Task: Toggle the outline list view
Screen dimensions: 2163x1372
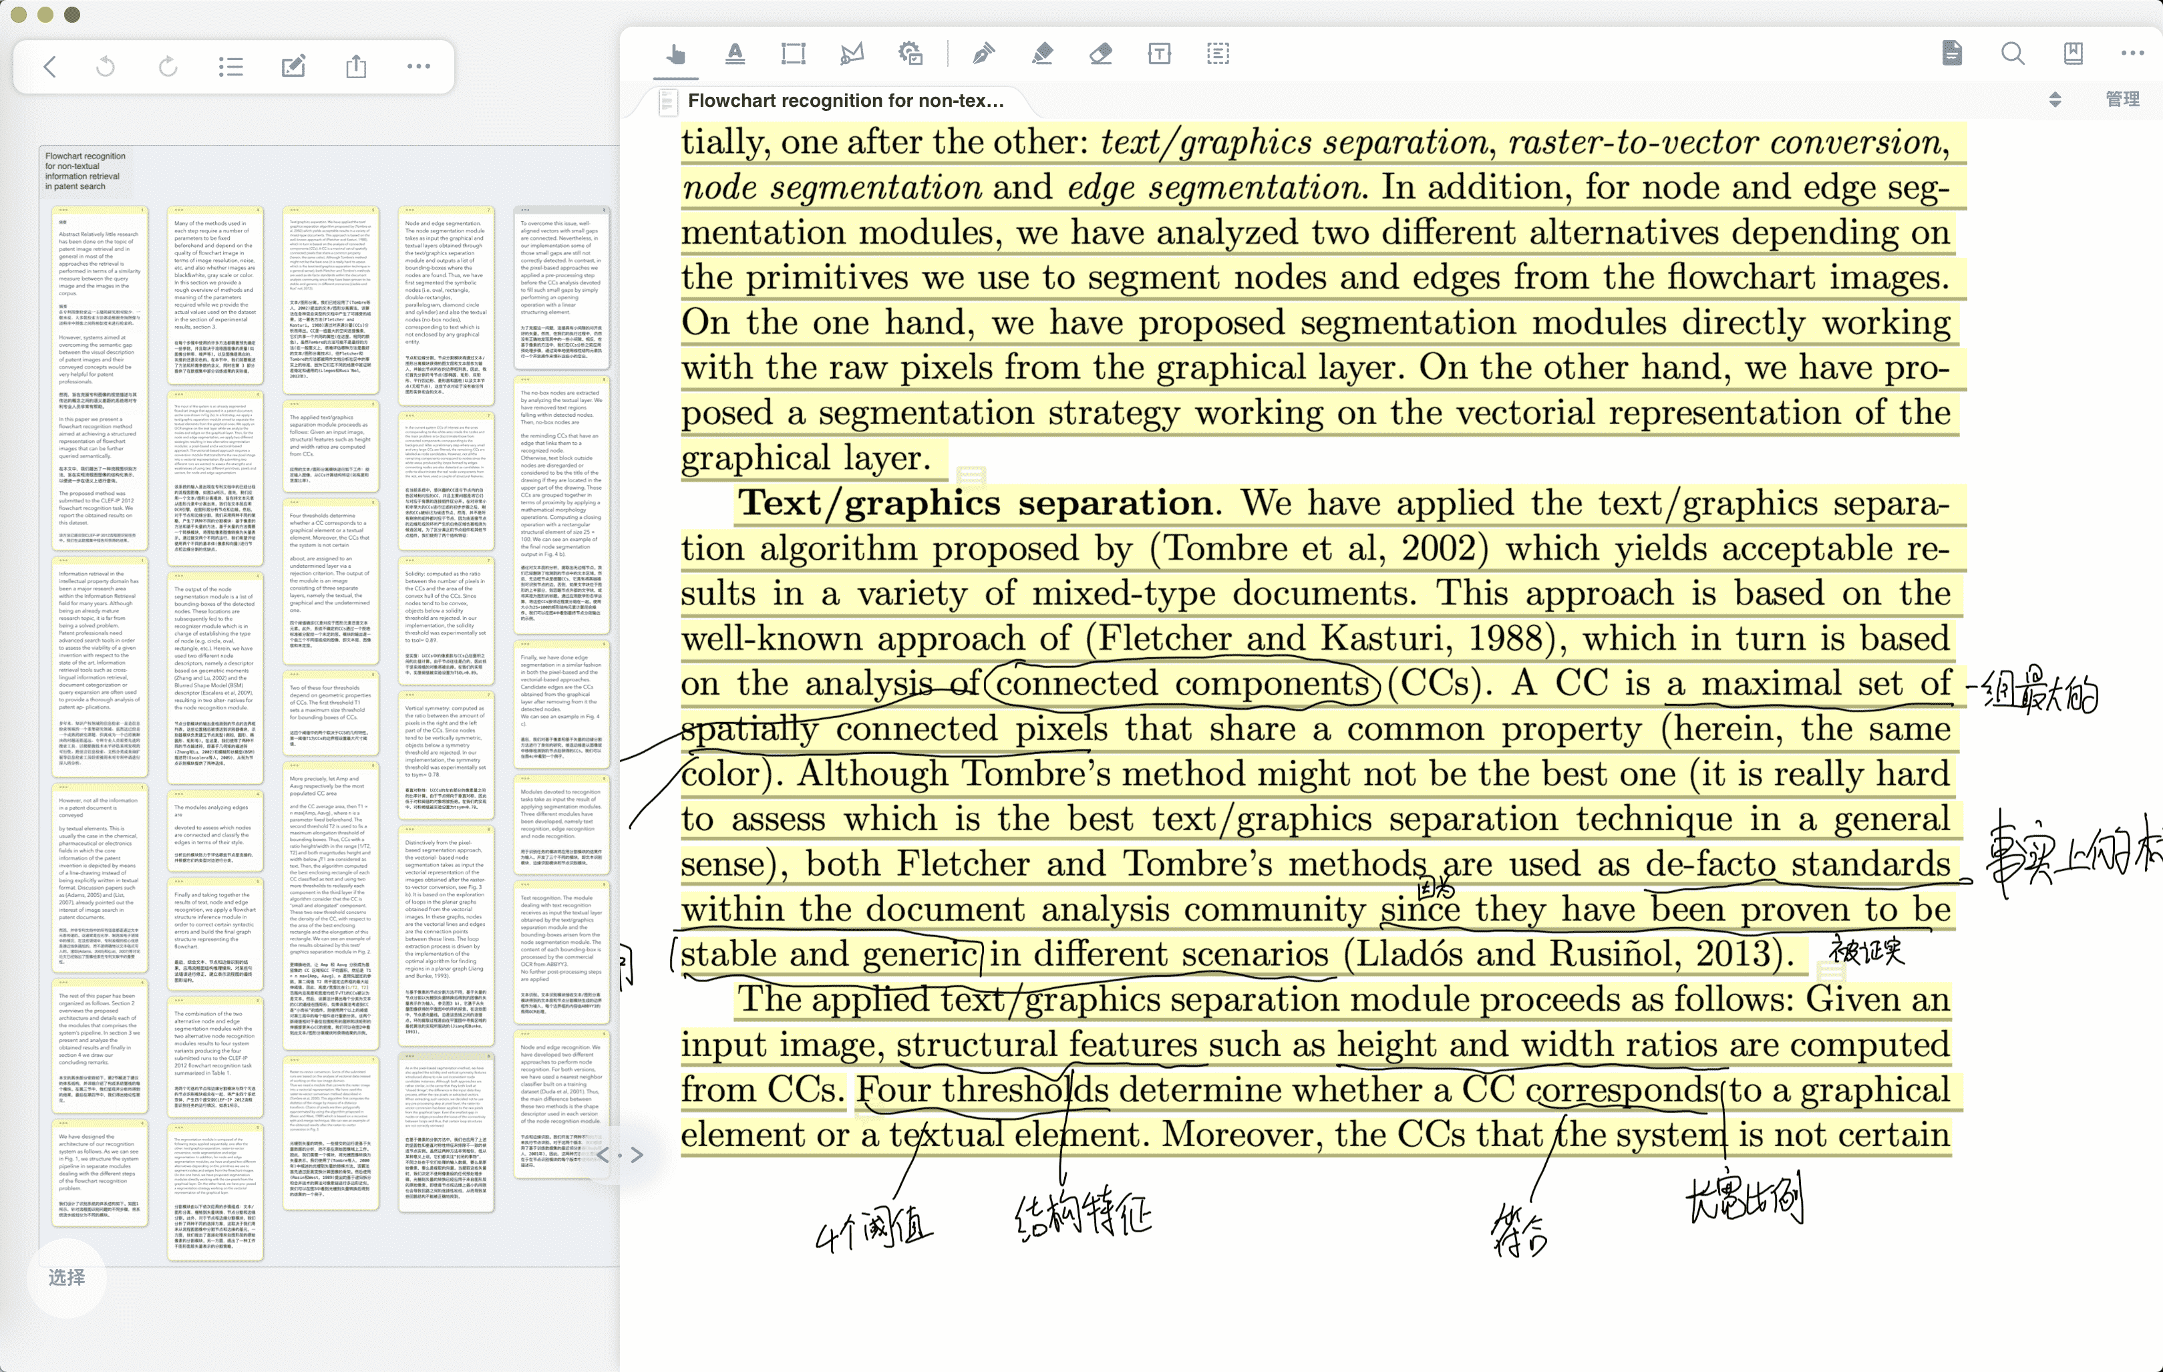Action: [231, 67]
